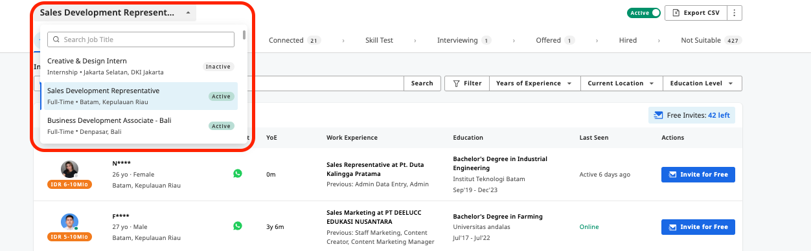This screenshot has width=811, height=251.
Task: View the Not Suitable tab
Action: [x=711, y=40]
